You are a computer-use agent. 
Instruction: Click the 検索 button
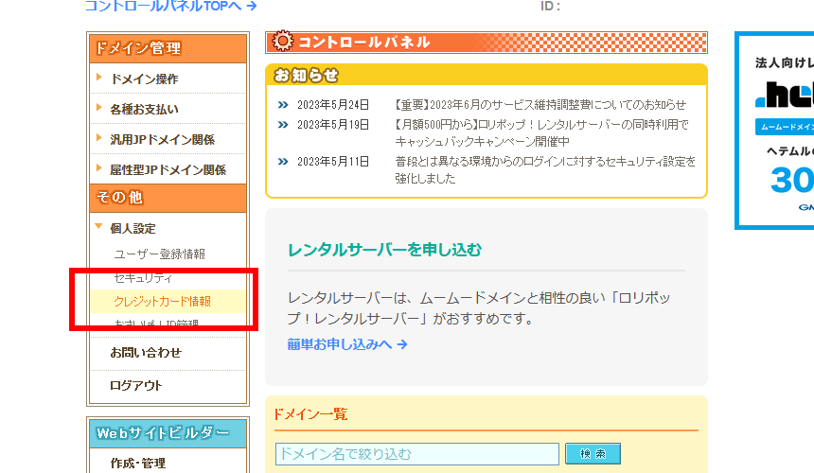[593, 454]
